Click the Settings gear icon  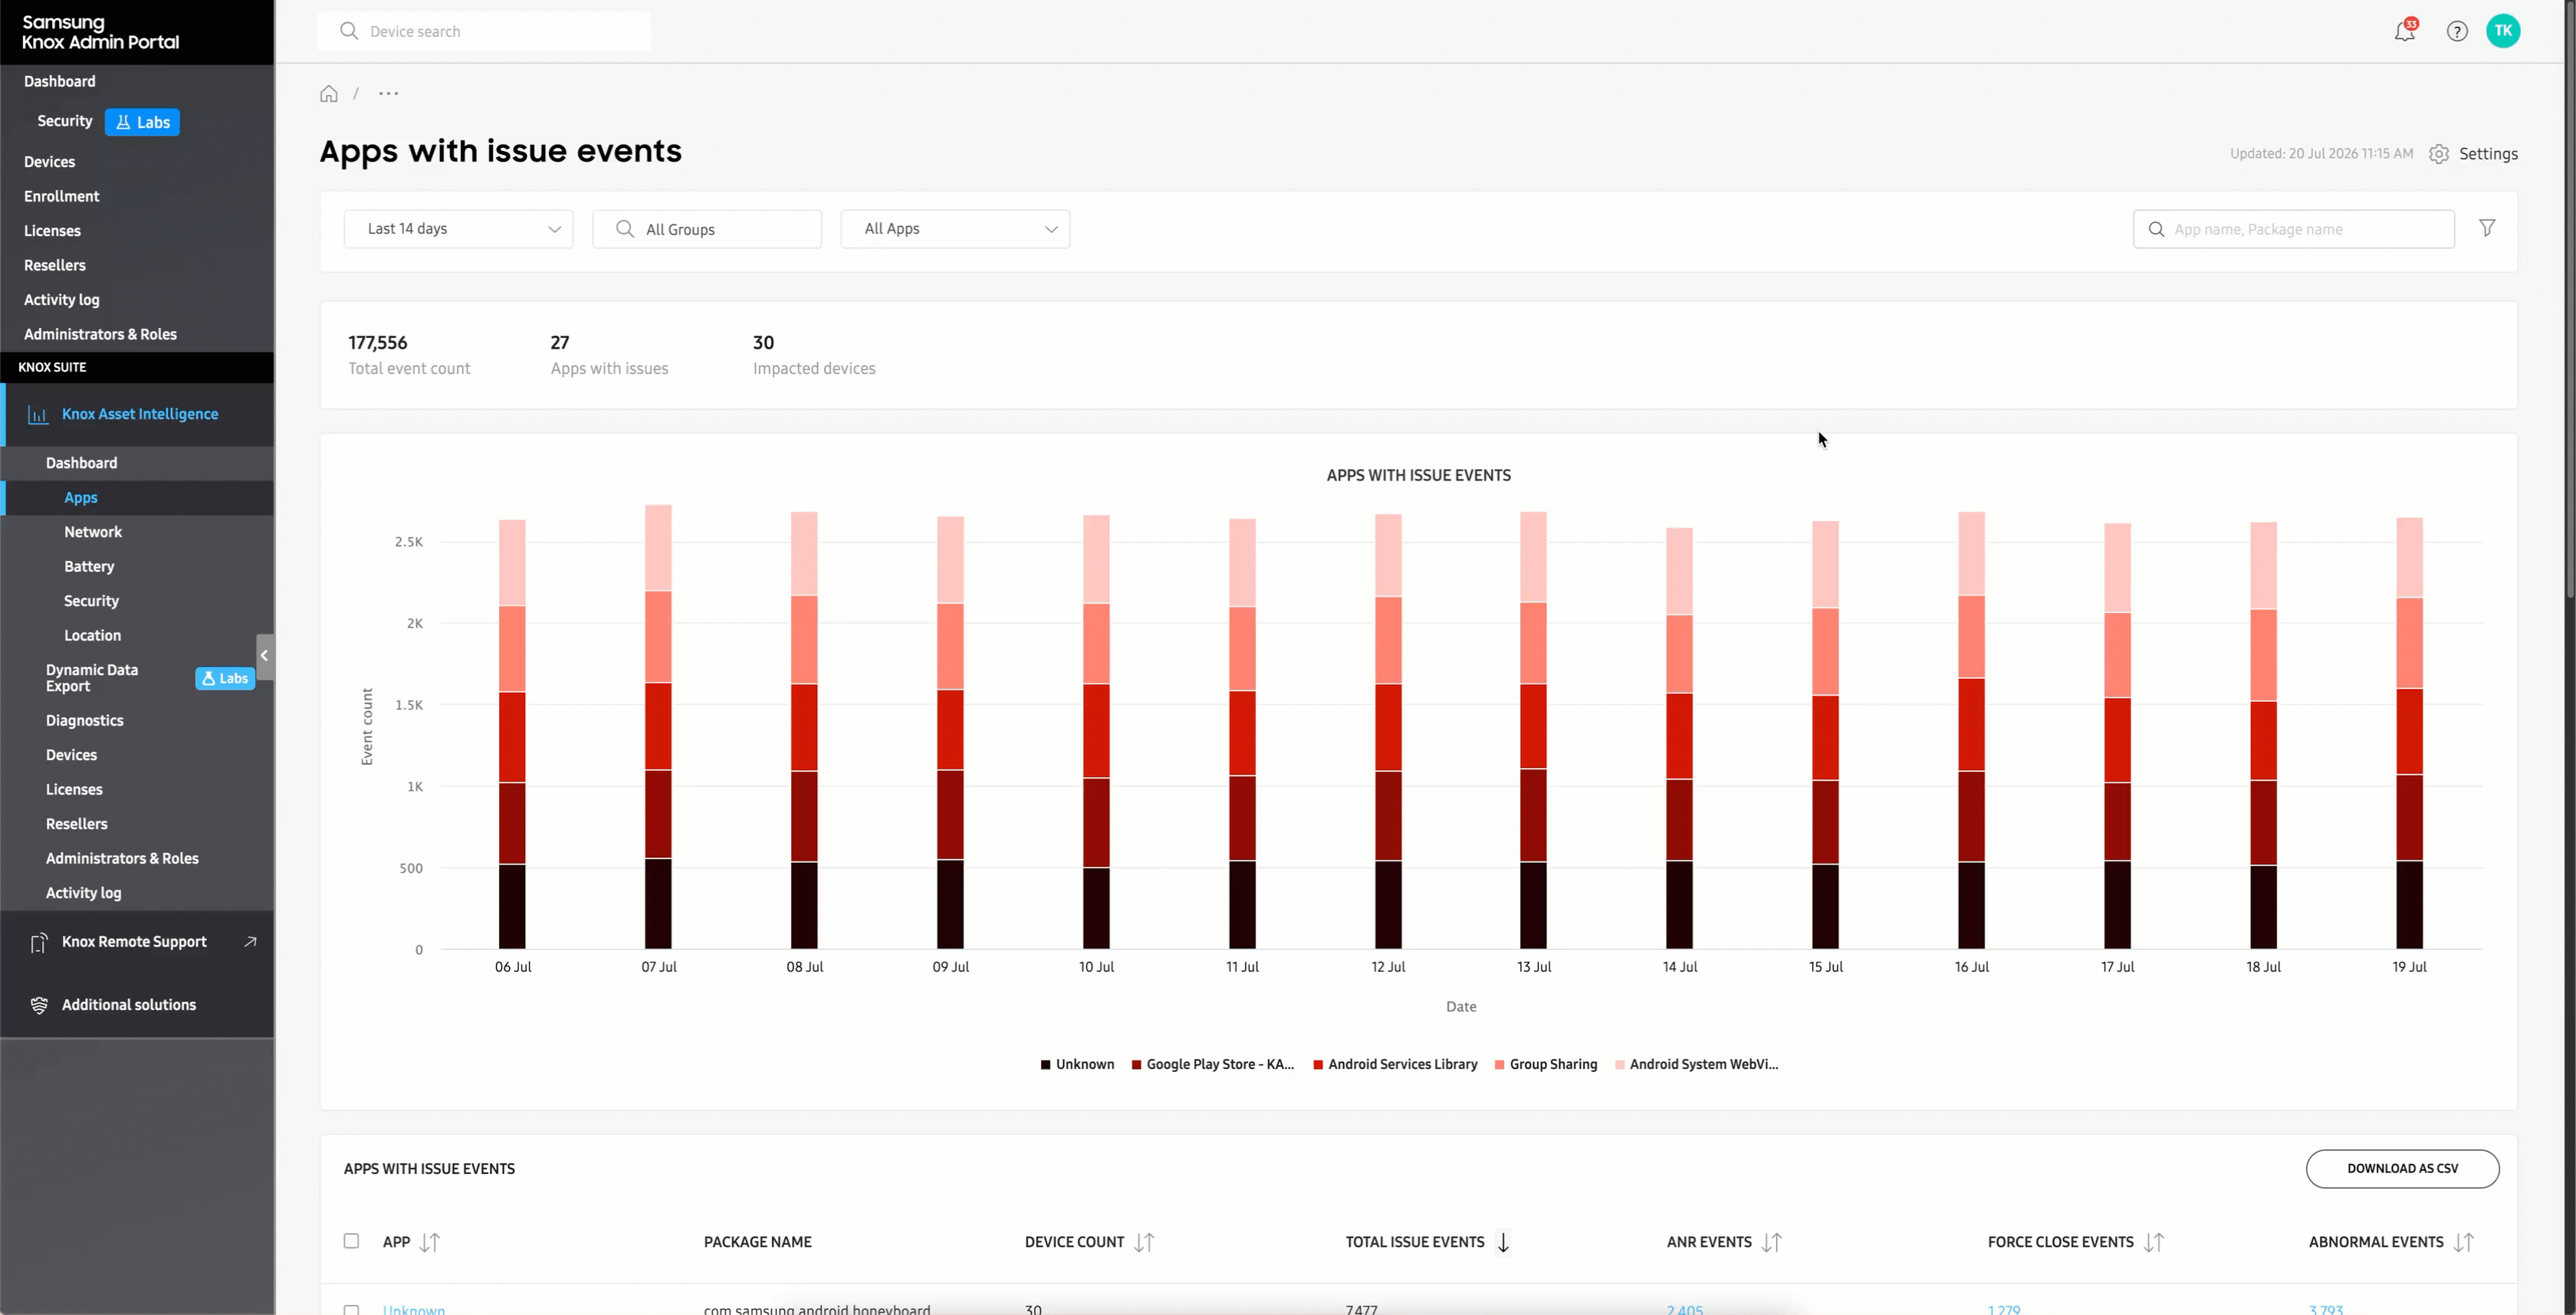(x=2439, y=154)
